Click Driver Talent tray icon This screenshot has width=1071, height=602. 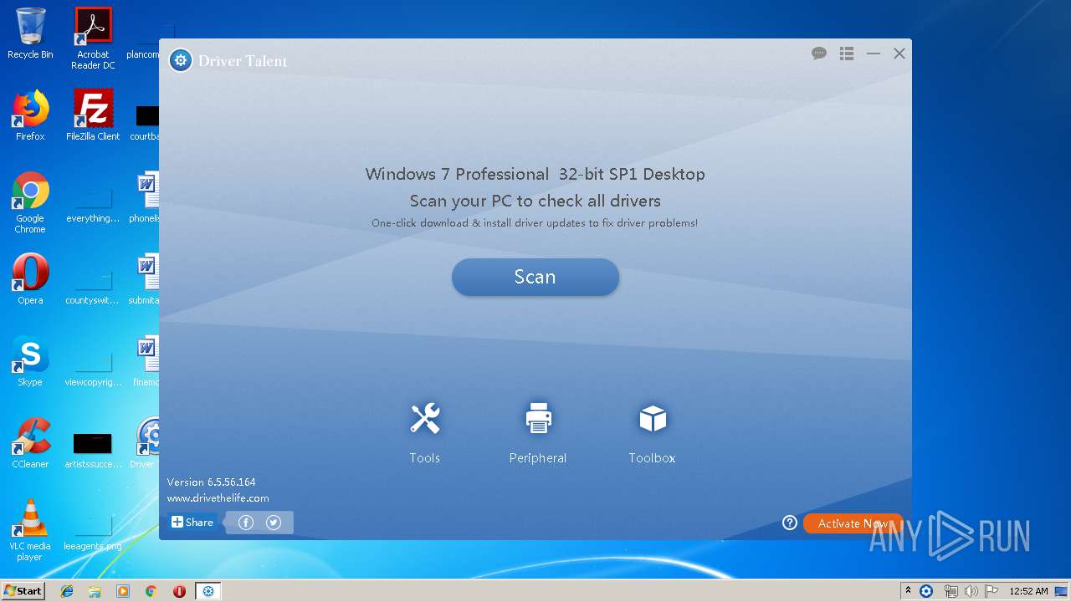pos(926,591)
